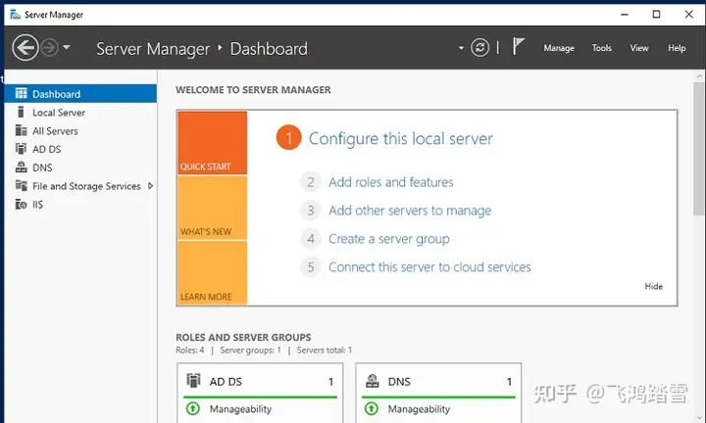706x423 pixels.
Task: Open the What's New tile
Action: click(x=213, y=208)
